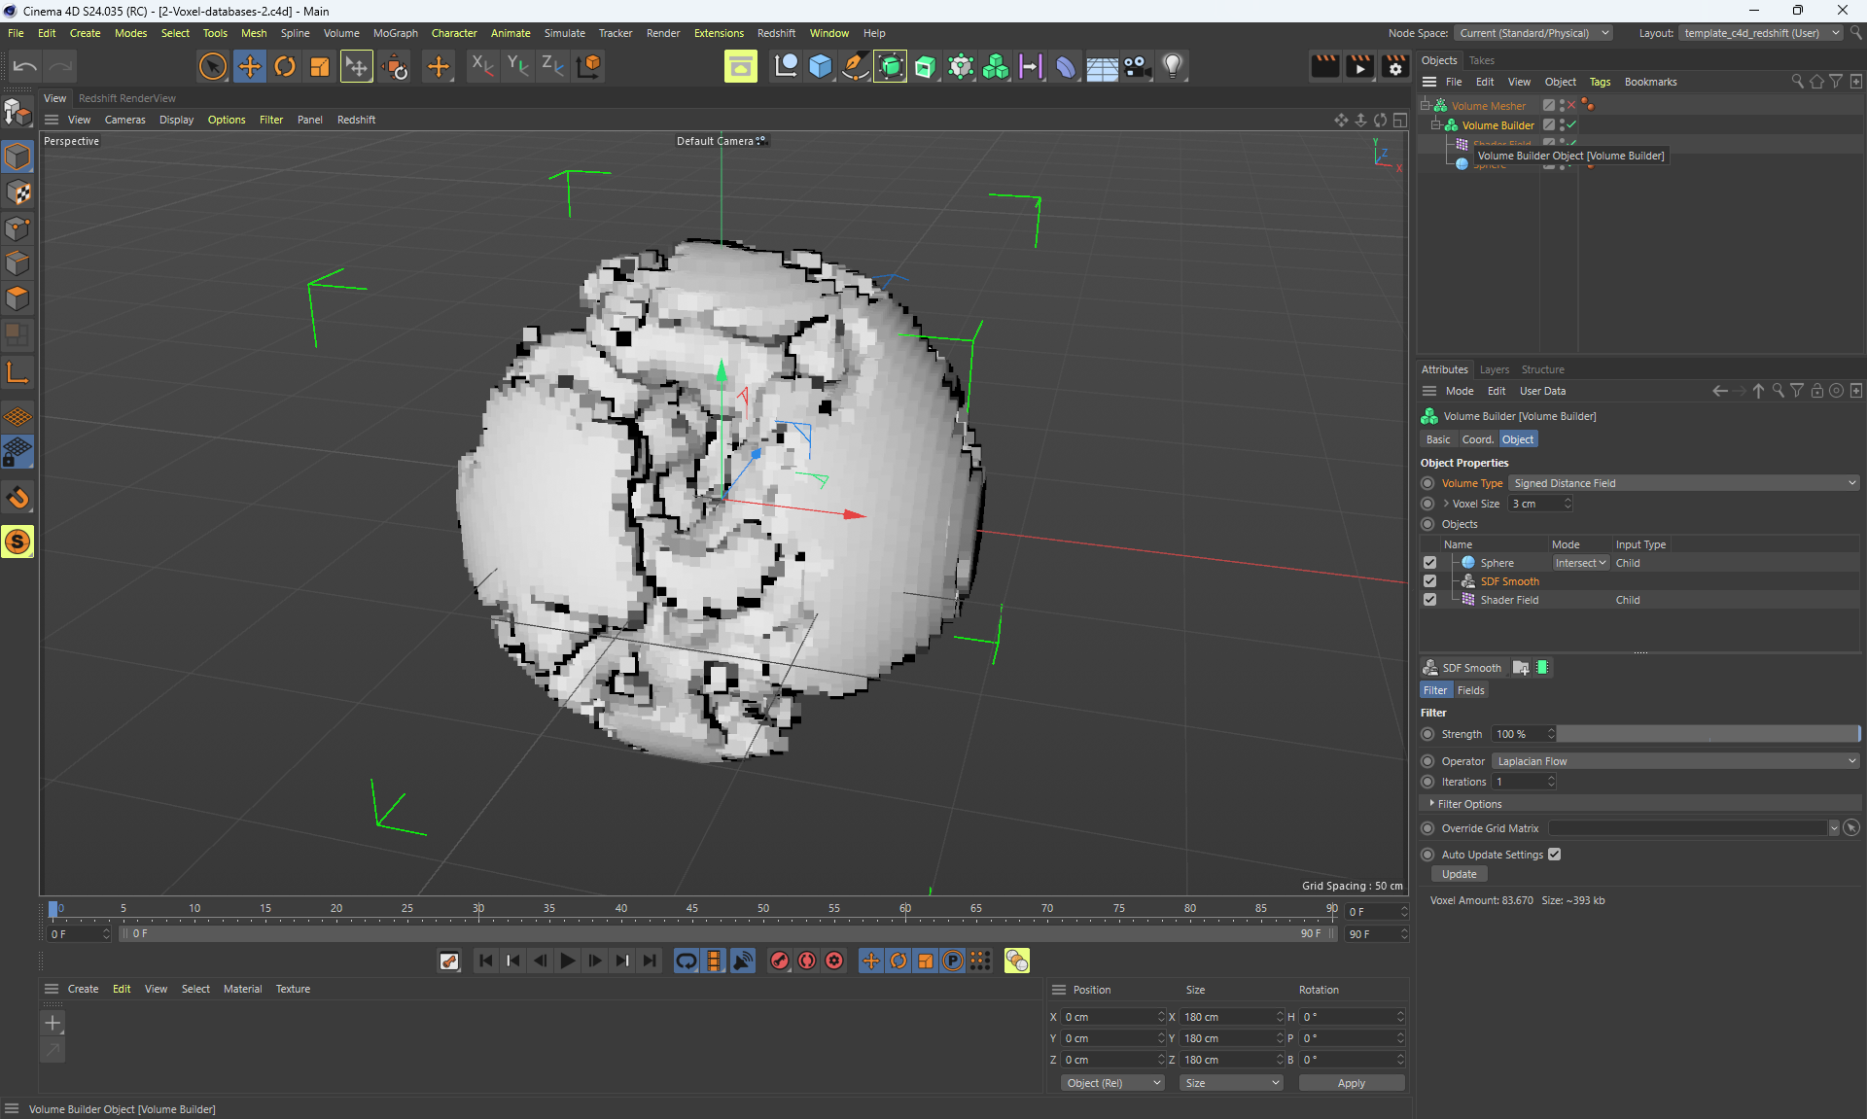Uncheck the Shader Field checkbox in Objects list
Image resolution: width=1867 pixels, height=1119 pixels.
1429,600
